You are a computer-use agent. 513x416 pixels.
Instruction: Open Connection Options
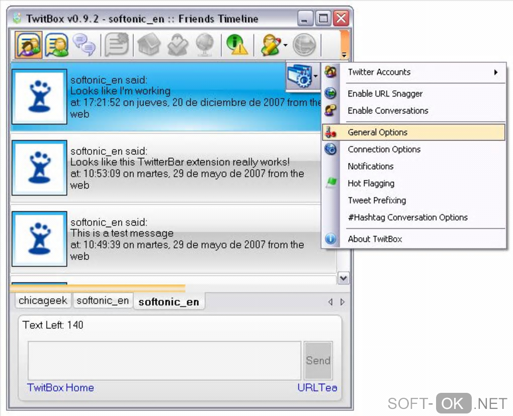414,150
